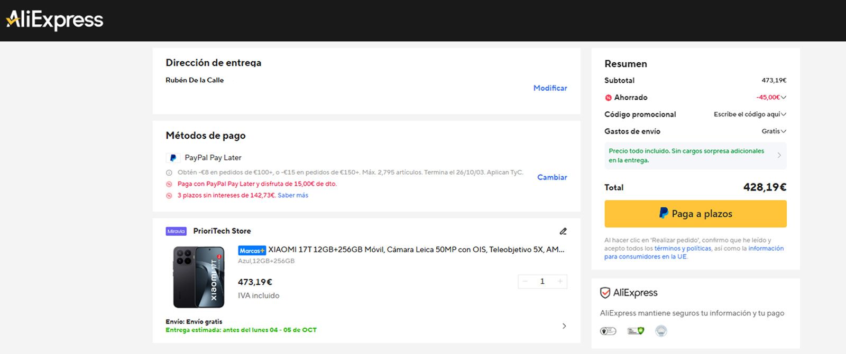Screen dimensions: 846x354
Task: Click Cambiar to change payment method
Action: point(552,177)
